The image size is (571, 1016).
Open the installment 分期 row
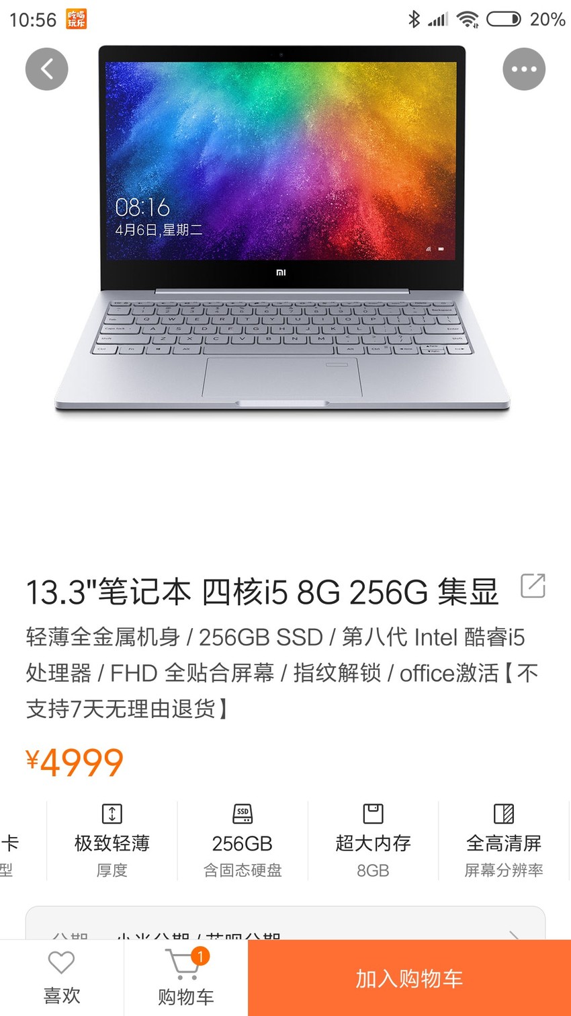[x=285, y=923]
